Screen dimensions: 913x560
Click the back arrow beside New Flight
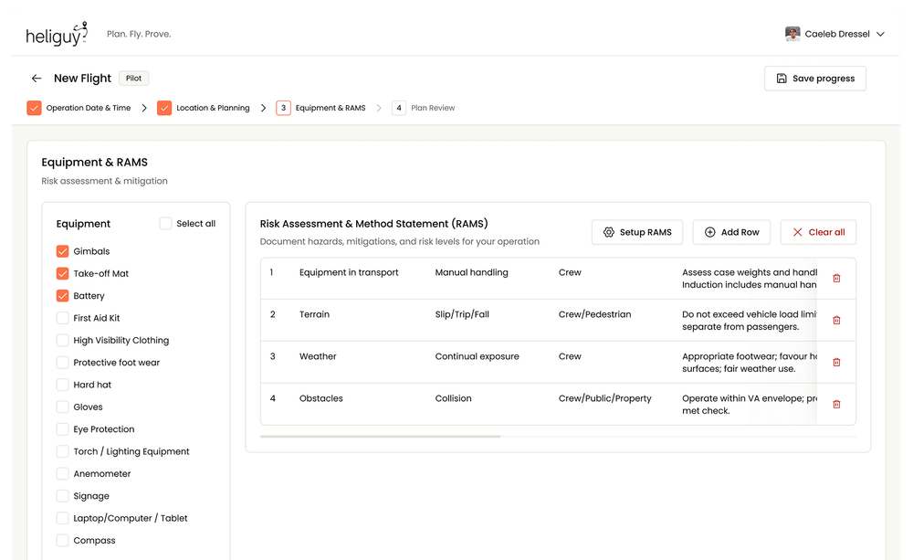tap(37, 79)
